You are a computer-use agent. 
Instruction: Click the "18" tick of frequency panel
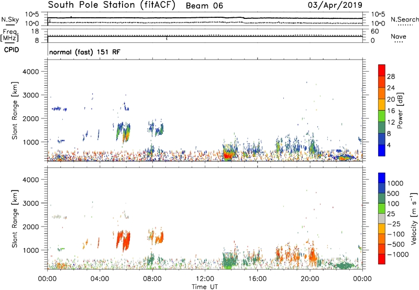(35, 31)
